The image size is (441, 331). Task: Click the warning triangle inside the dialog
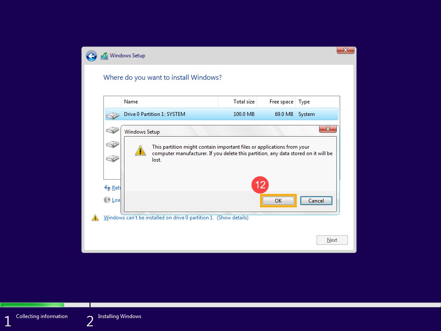coord(140,151)
